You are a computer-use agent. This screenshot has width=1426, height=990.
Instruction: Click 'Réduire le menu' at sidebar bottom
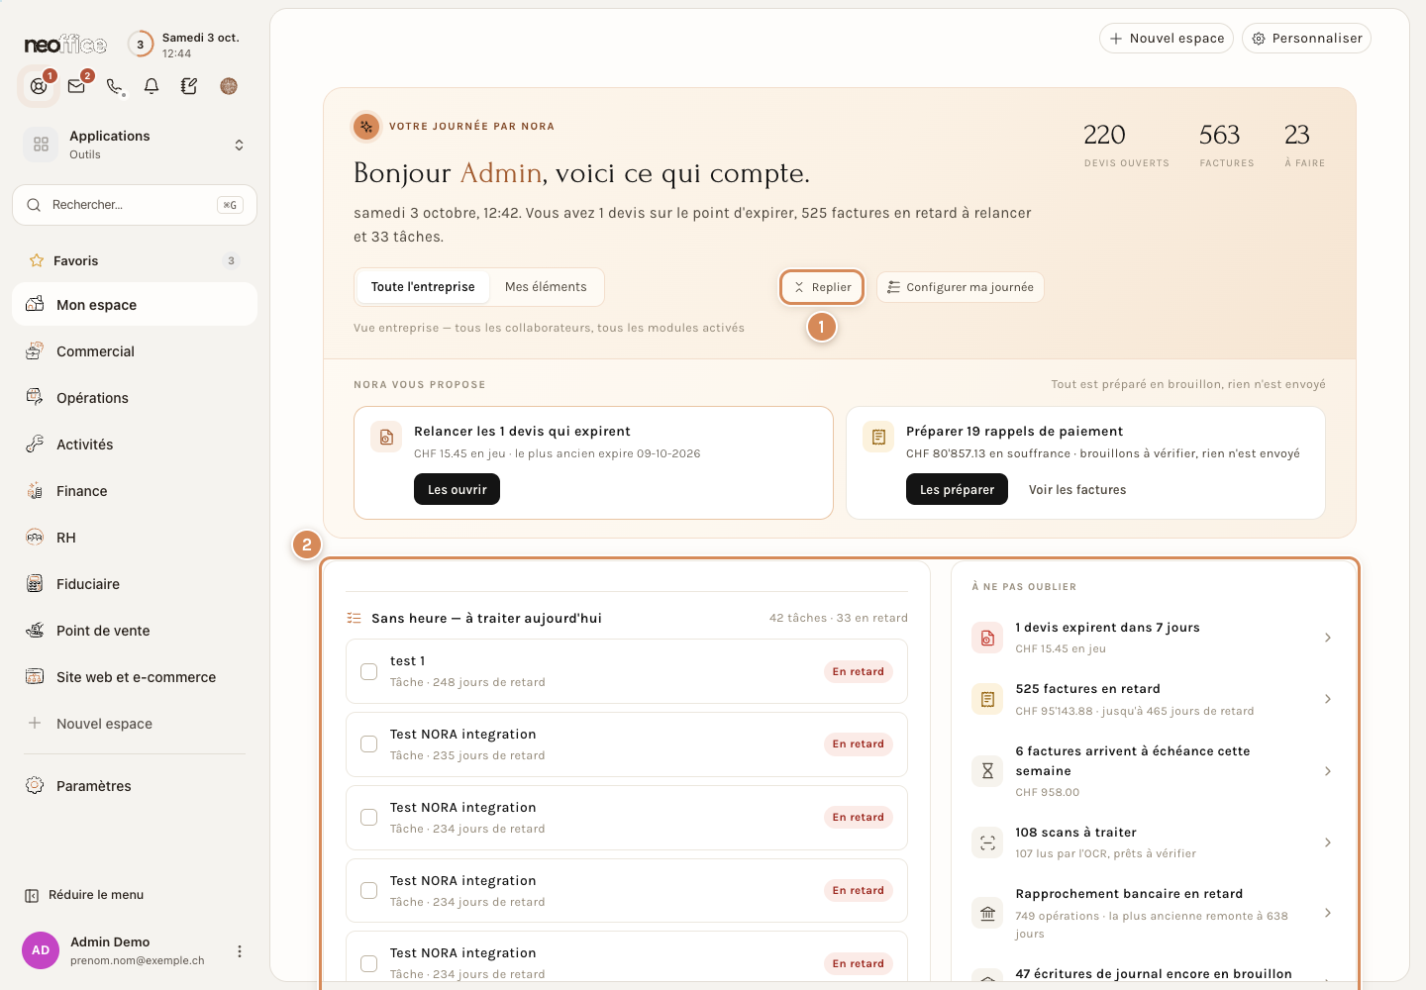pos(84,895)
